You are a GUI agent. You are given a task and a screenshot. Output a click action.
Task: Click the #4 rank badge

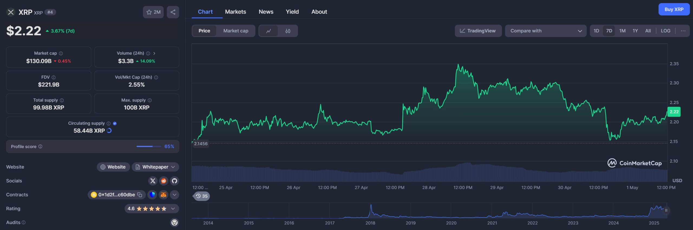(50, 12)
